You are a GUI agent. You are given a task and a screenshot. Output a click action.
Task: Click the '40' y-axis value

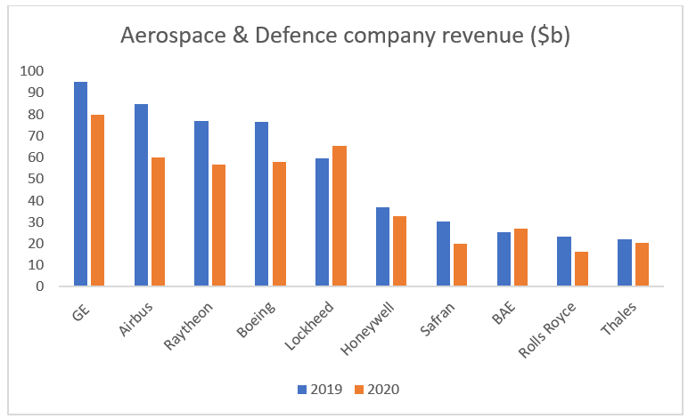36,200
